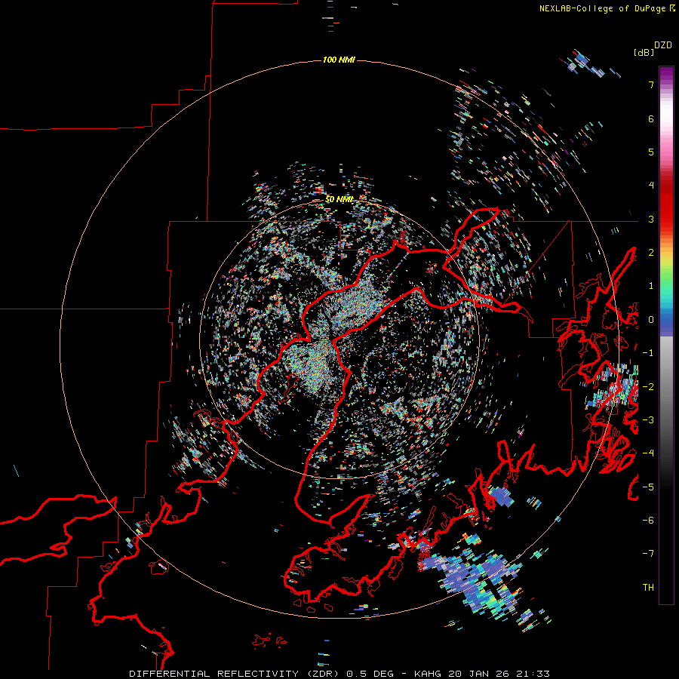Click the 100 NMI range ring label
This screenshot has height=679, width=679.
(x=339, y=60)
